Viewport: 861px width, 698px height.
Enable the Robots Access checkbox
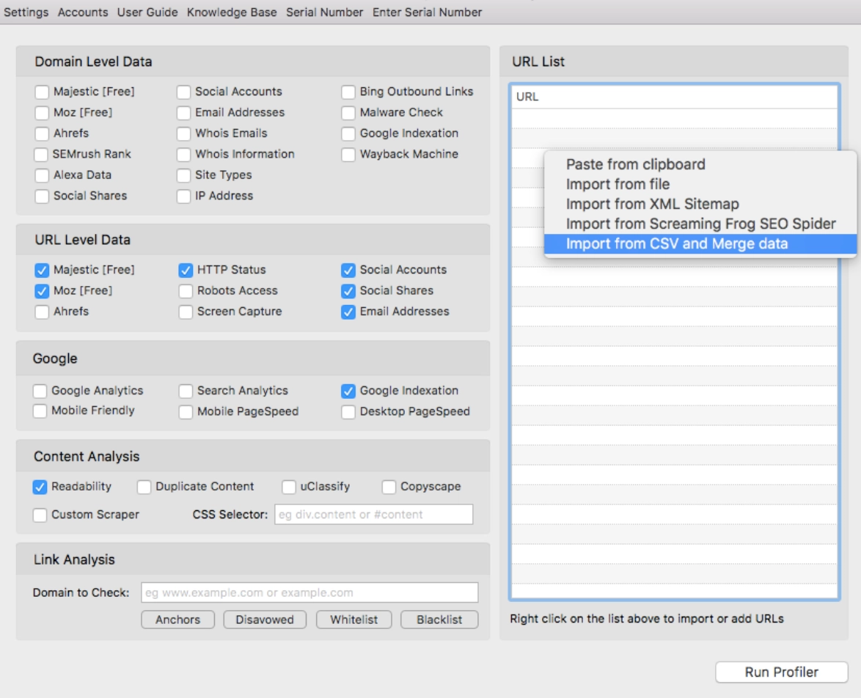tap(189, 289)
